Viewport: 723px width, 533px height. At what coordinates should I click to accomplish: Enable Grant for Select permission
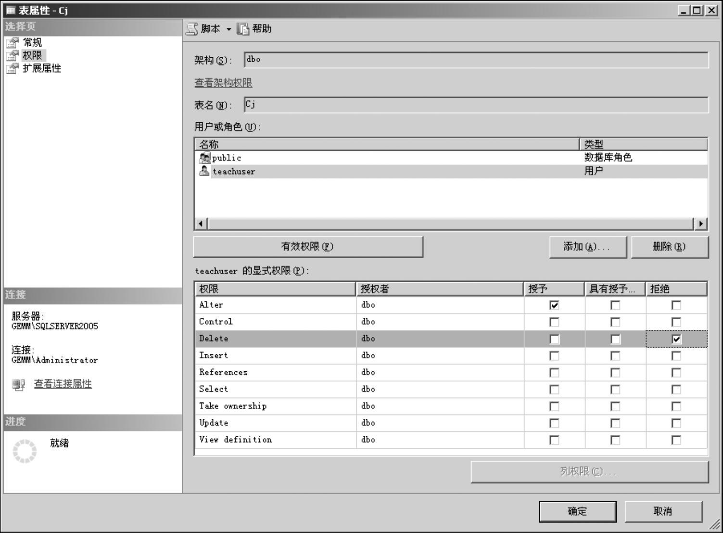point(554,390)
